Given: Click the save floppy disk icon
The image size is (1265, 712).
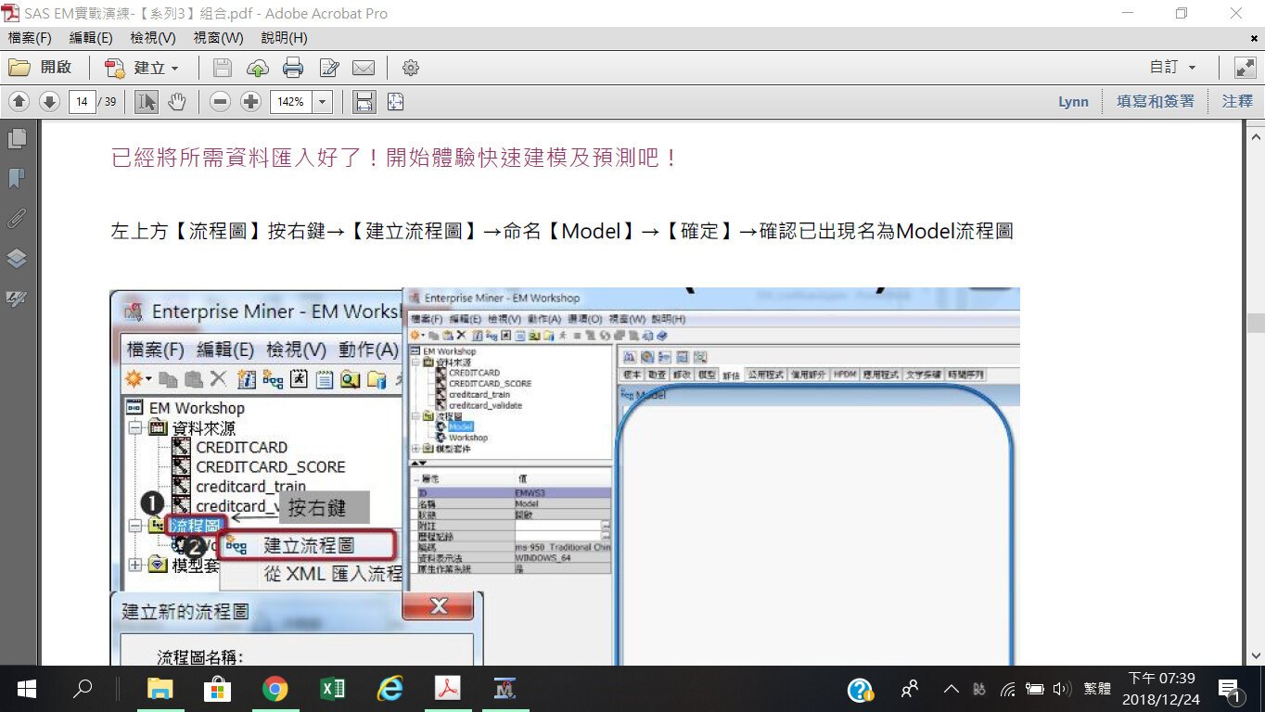Looking at the screenshot, I should (223, 68).
